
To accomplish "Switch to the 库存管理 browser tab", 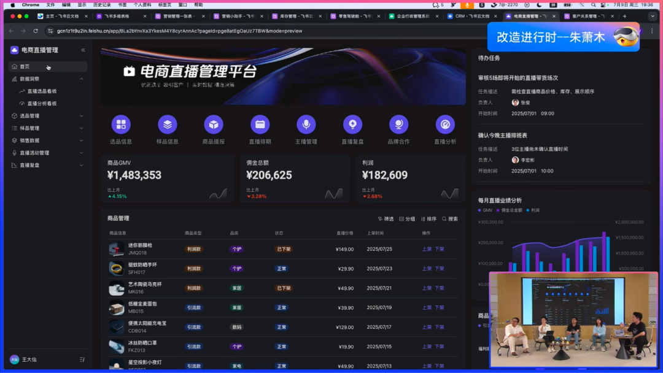I will coord(296,16).
